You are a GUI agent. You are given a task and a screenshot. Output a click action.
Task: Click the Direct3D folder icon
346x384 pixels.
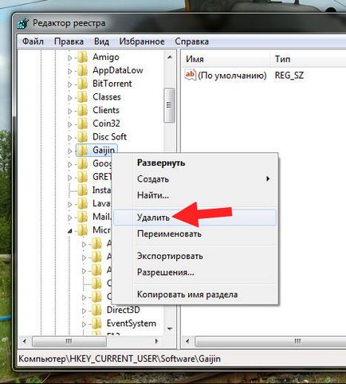96,310
